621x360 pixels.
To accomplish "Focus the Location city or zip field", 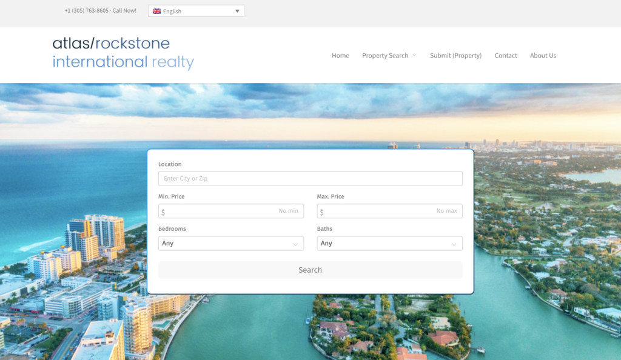I will pyautogui.click(x=310, y=179).
